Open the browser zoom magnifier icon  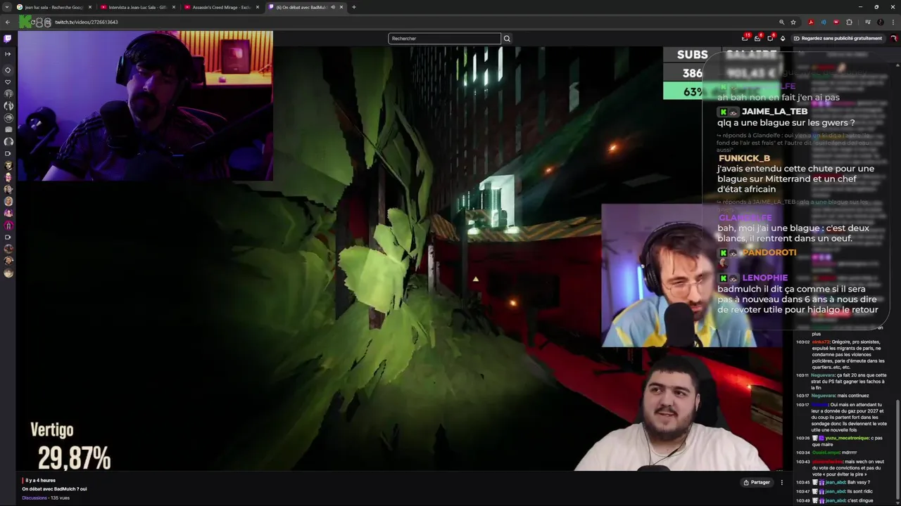pos(781,22)
